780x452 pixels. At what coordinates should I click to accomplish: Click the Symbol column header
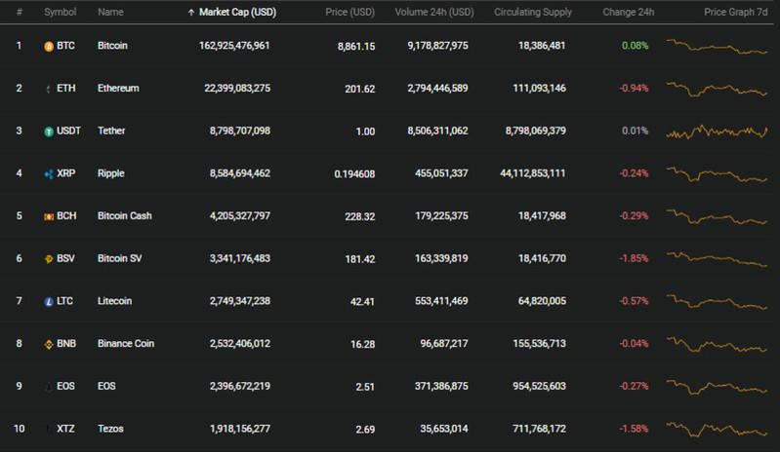click(60, 13)
